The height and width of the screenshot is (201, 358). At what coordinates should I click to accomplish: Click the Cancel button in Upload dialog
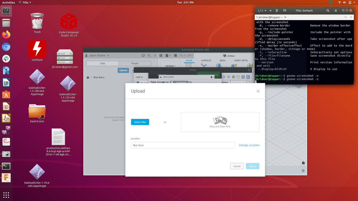point(237,166)
